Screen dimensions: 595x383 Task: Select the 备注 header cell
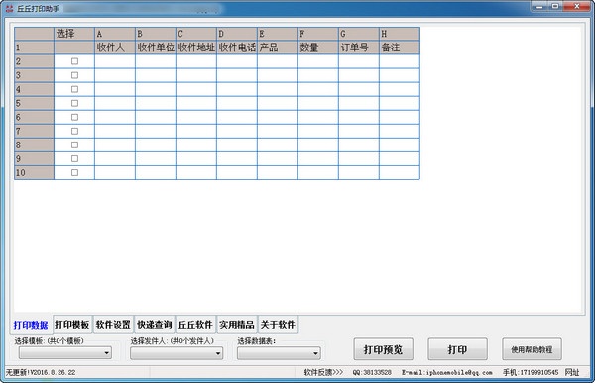pyautogui.click(x=400, y=48)
